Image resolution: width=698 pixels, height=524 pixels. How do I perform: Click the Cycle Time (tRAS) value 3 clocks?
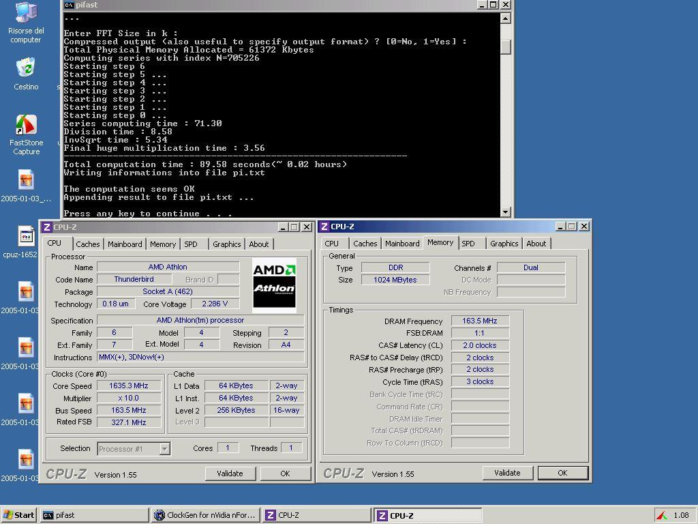tap(480, 381)
